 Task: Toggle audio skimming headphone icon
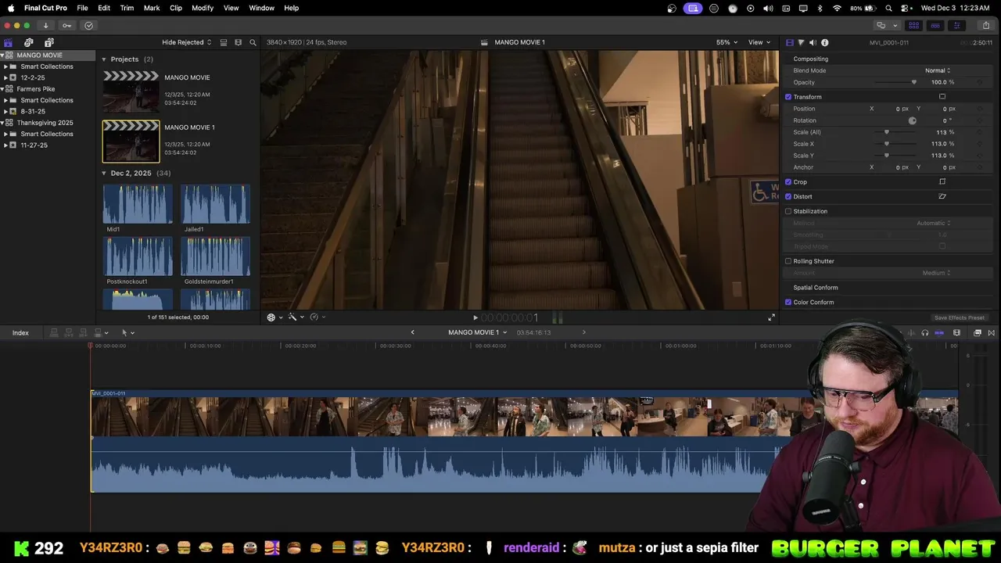[x=925, y=333]
